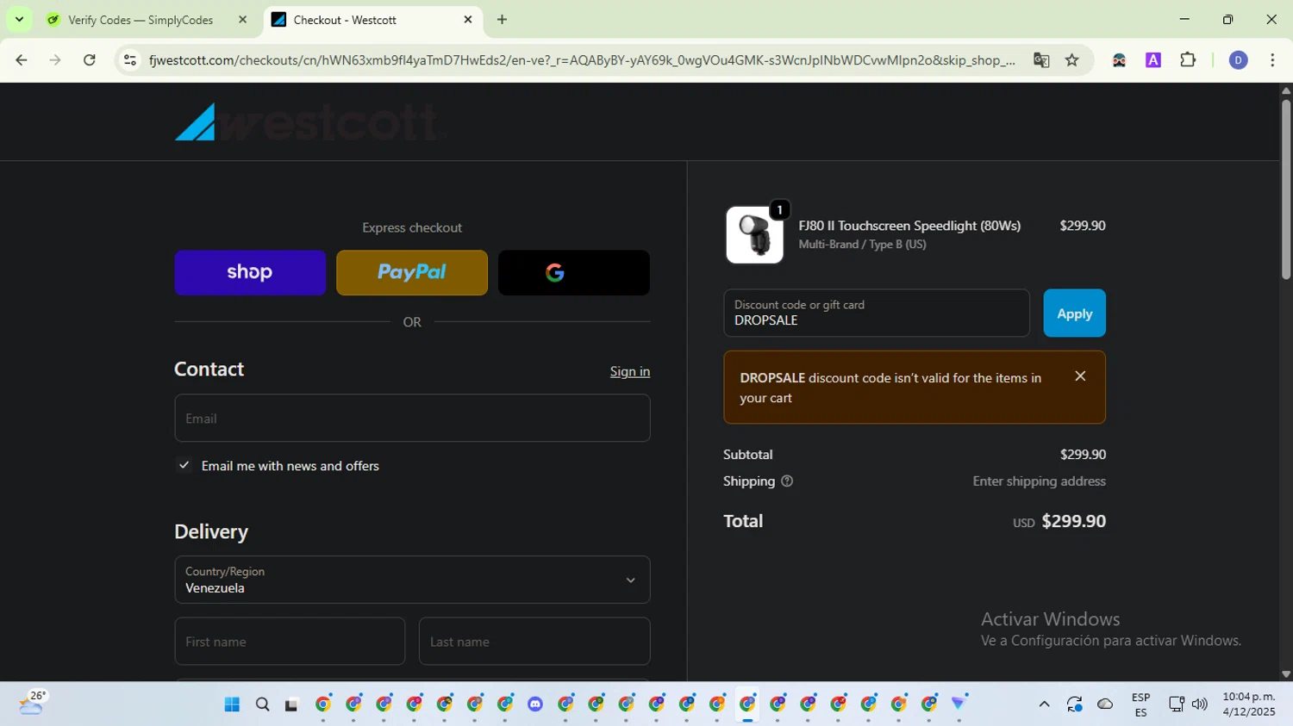
Task: Click the Multi-Brand / Type B (US) variant text
Action: point(862,245)
